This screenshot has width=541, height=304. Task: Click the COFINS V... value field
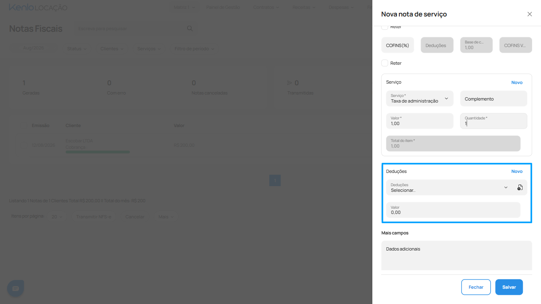click(x=516, y=45)
